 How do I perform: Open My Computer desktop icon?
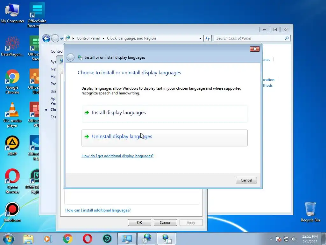12,13
